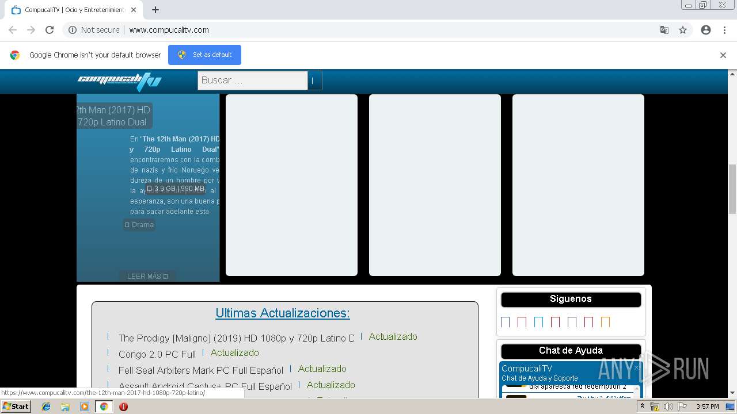Click Actualizado next to Congo 2.0
This screenshot has width=737, height=414.
point(235,352)
